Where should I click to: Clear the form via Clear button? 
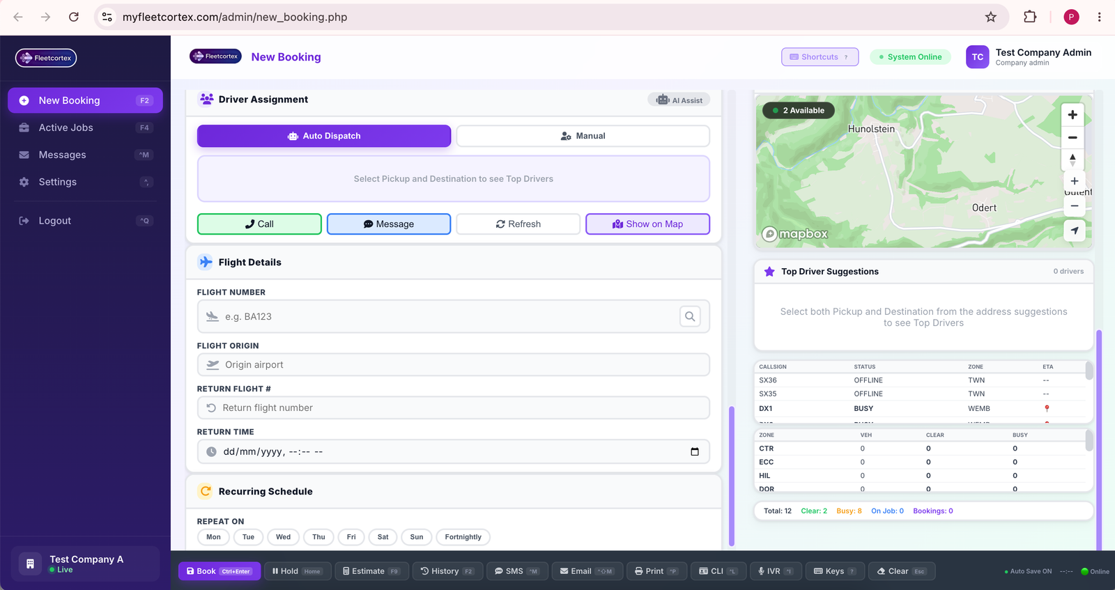pos(902,571)
